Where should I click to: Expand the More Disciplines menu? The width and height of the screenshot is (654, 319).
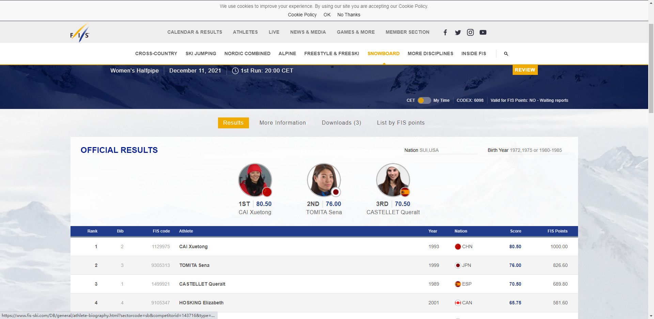(430, 53)
